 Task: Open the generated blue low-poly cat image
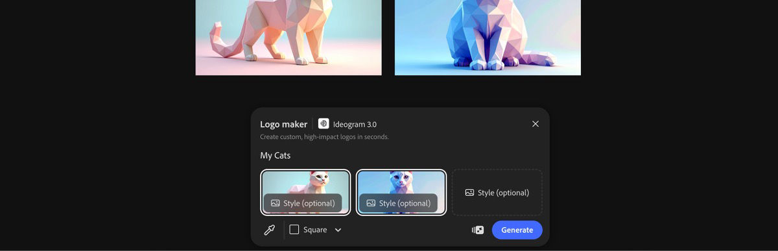tap(488, 38)
